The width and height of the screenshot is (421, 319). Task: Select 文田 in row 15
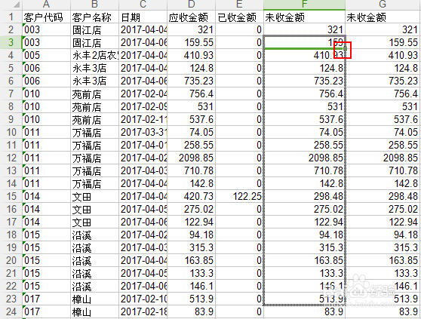click(x=94, y=196)
